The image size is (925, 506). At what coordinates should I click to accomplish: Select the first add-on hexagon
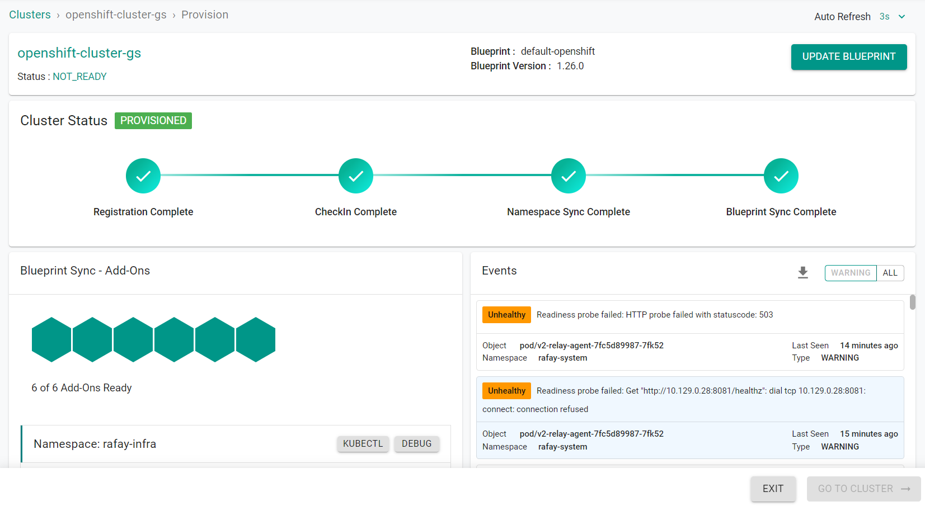[x=51, y=340]
